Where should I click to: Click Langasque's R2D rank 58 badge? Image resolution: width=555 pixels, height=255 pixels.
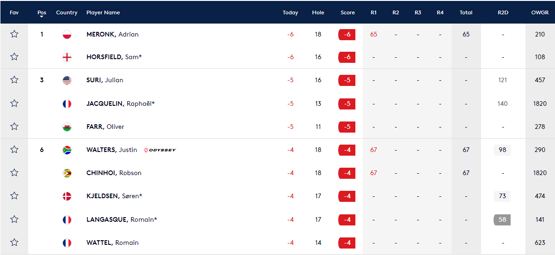(502, 219)
